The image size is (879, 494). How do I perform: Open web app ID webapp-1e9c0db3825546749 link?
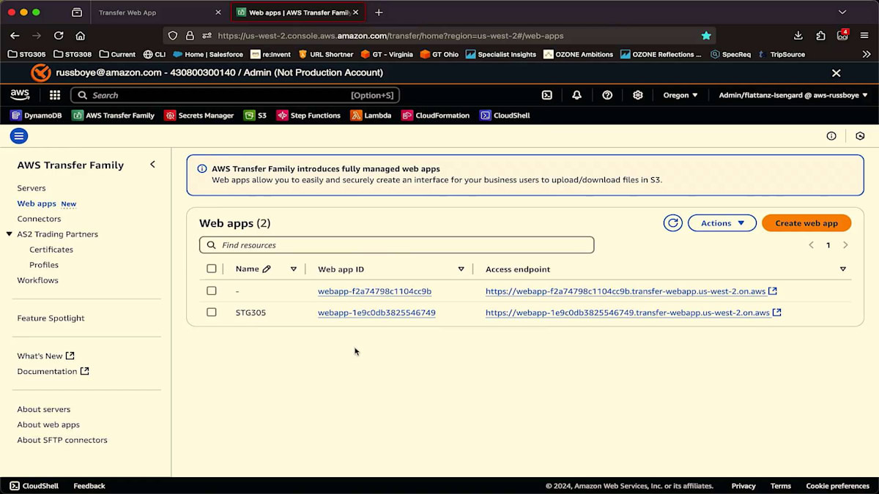click(377, 313)
